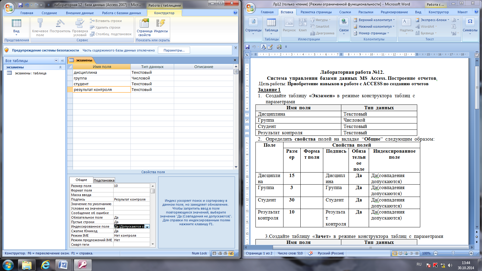
Task: Open Номер страницы dropdown
Action: coord(371,33)
